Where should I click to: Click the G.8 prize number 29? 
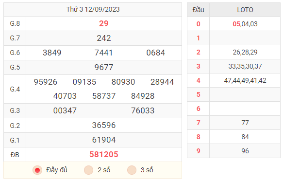point(104,23)
